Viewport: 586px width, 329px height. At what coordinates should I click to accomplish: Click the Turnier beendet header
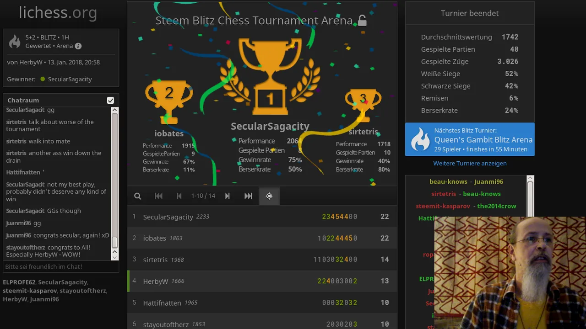click(470, 13)
